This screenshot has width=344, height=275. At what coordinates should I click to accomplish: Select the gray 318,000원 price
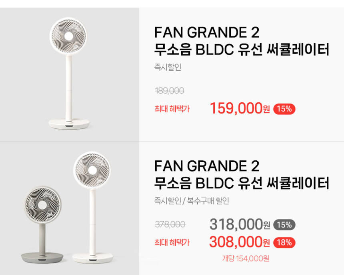pos(240,225)
